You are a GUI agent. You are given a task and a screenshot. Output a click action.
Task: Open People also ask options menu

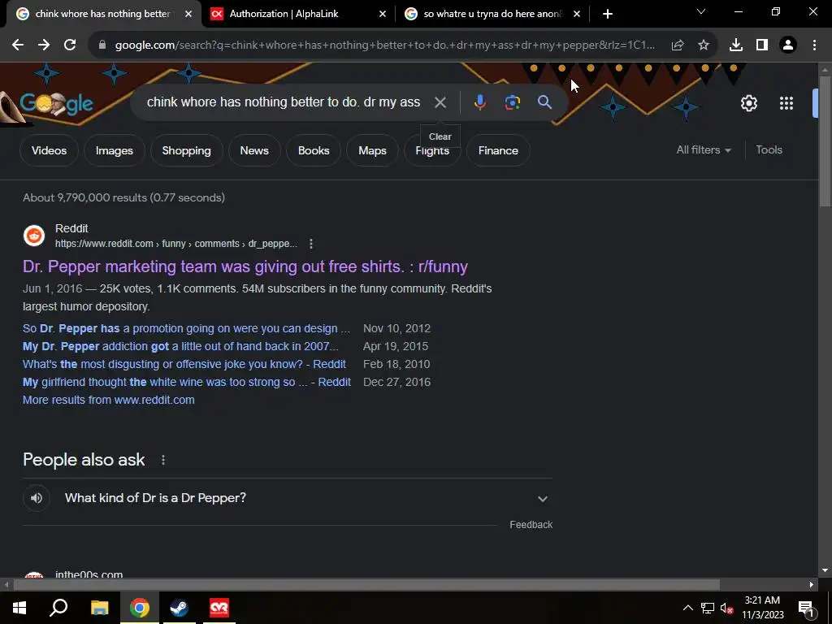162,460
